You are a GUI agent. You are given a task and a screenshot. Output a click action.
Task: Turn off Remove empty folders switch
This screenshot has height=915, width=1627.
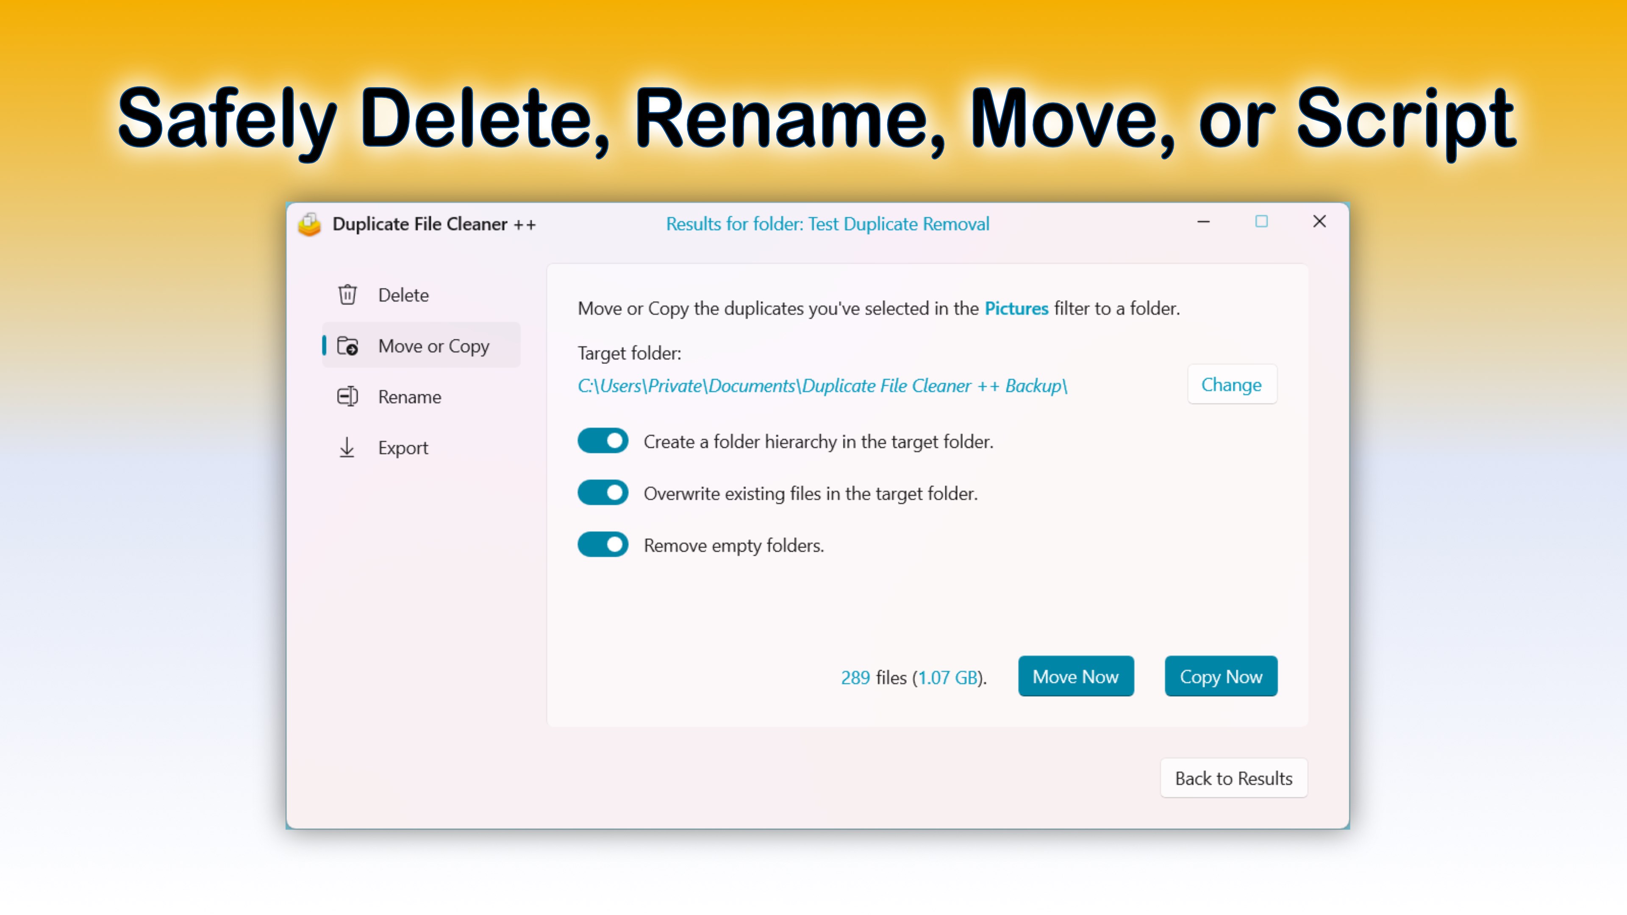[x=602, y=544]
